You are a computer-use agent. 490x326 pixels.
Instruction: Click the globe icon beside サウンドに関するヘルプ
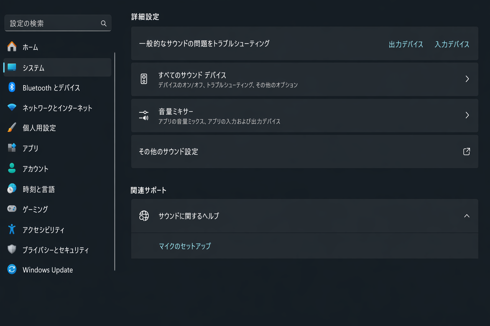pos(144,216)
